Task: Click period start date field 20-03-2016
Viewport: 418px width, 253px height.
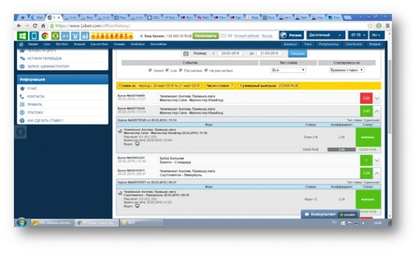Action: click(x=230, y=53)
